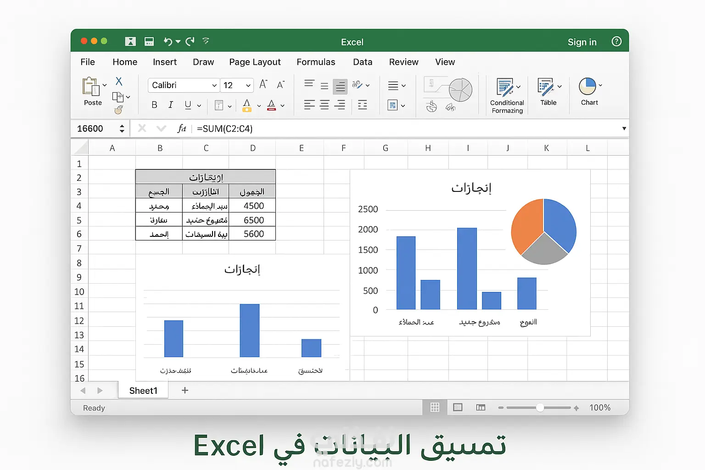Expand the Font Color arrow

click(282, 106)
